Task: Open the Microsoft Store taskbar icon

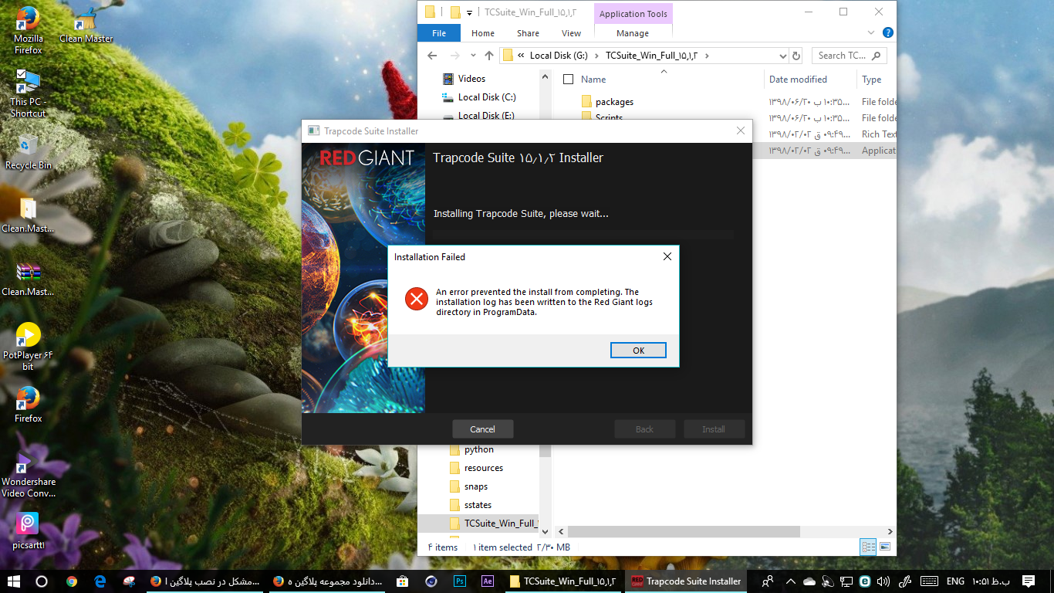Action: tap(402, 581)
